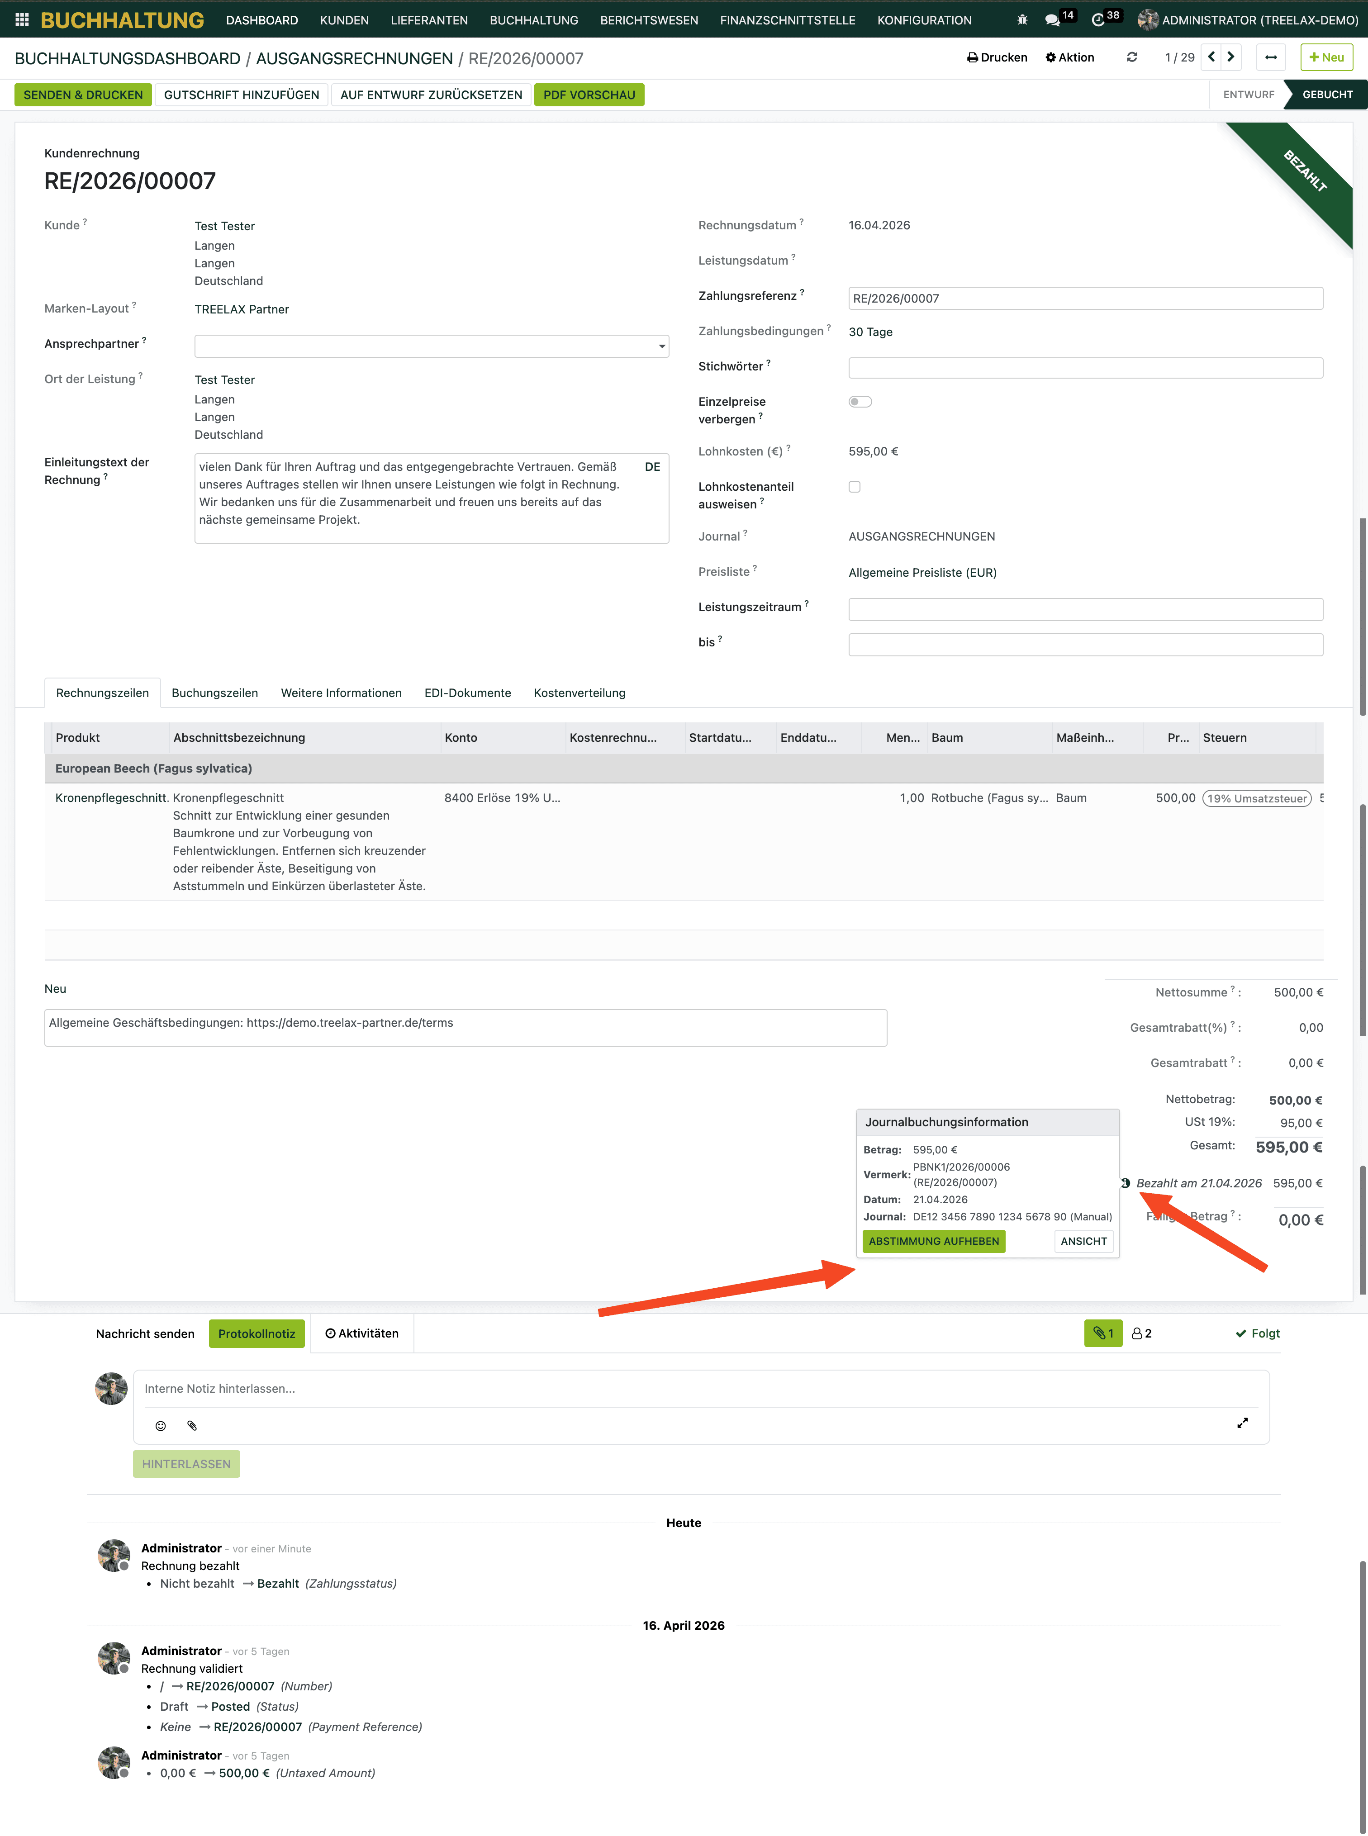Open the Berichtswesen menu
This screenshot has height=1836, width=1368.
pyautogui.click(x=648, y=20)
